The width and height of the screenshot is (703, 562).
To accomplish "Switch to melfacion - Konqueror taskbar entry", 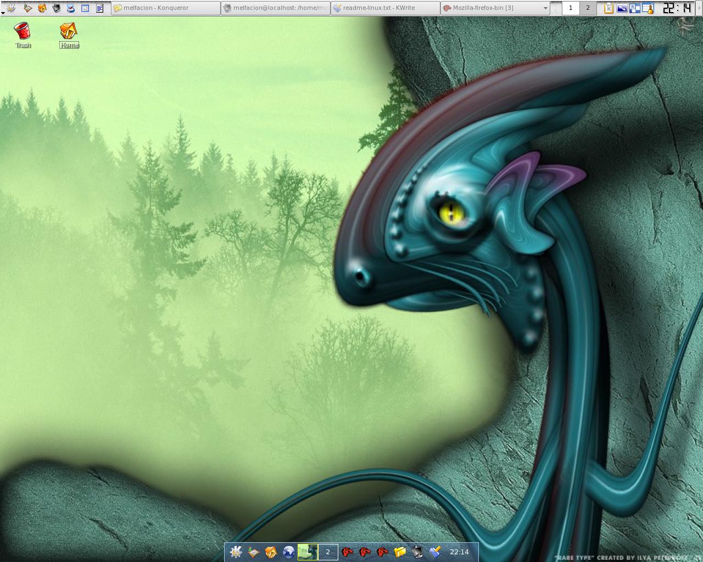I will tap(165, 8).
